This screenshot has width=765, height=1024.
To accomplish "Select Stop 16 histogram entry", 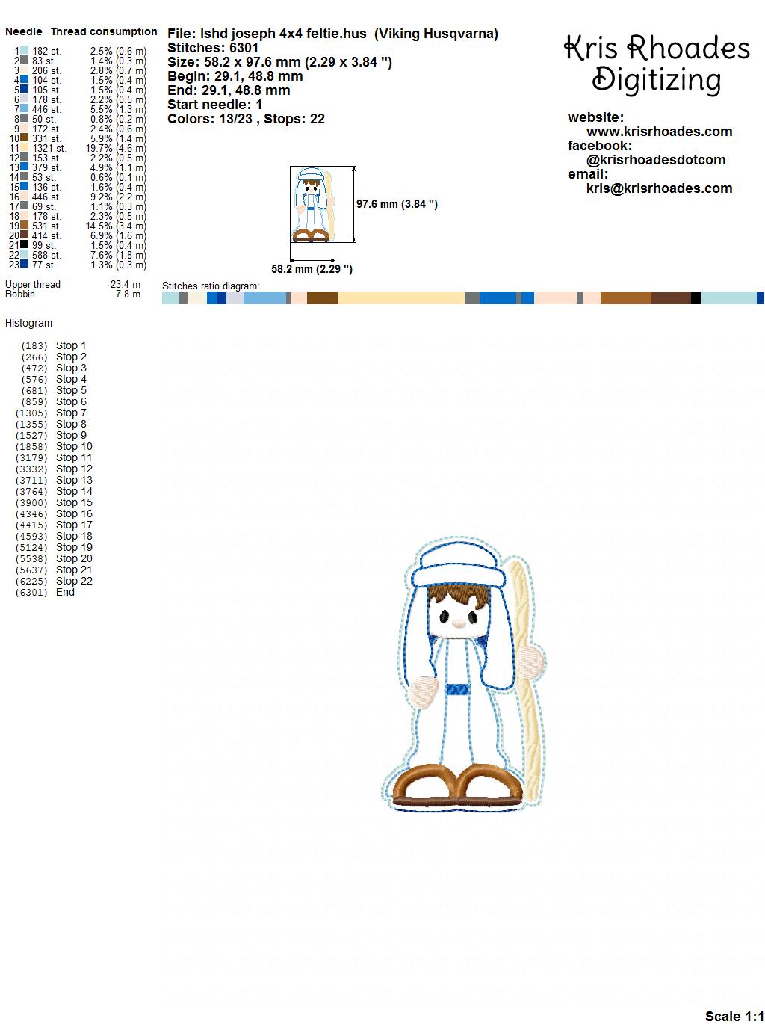I will click(x=54, y=513).
